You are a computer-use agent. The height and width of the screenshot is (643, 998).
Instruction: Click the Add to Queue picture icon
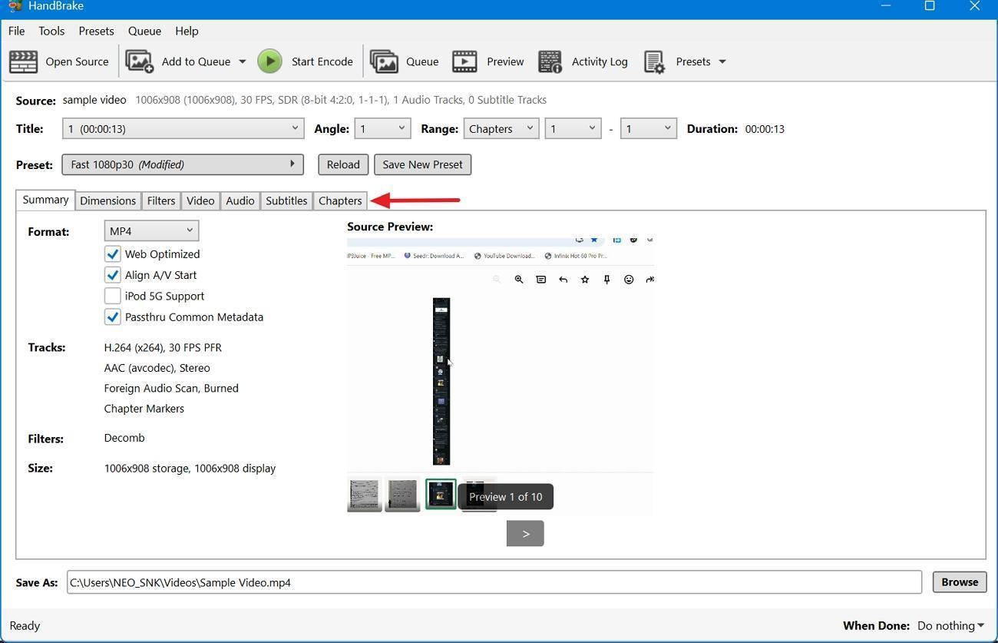point(139,61)
